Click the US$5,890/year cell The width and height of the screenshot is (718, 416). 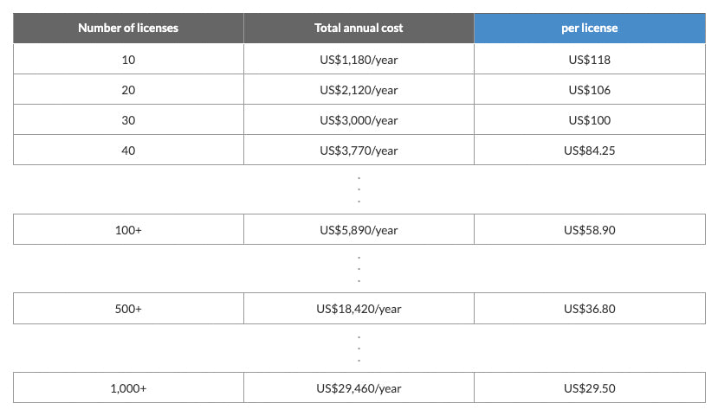click(359, 230)
